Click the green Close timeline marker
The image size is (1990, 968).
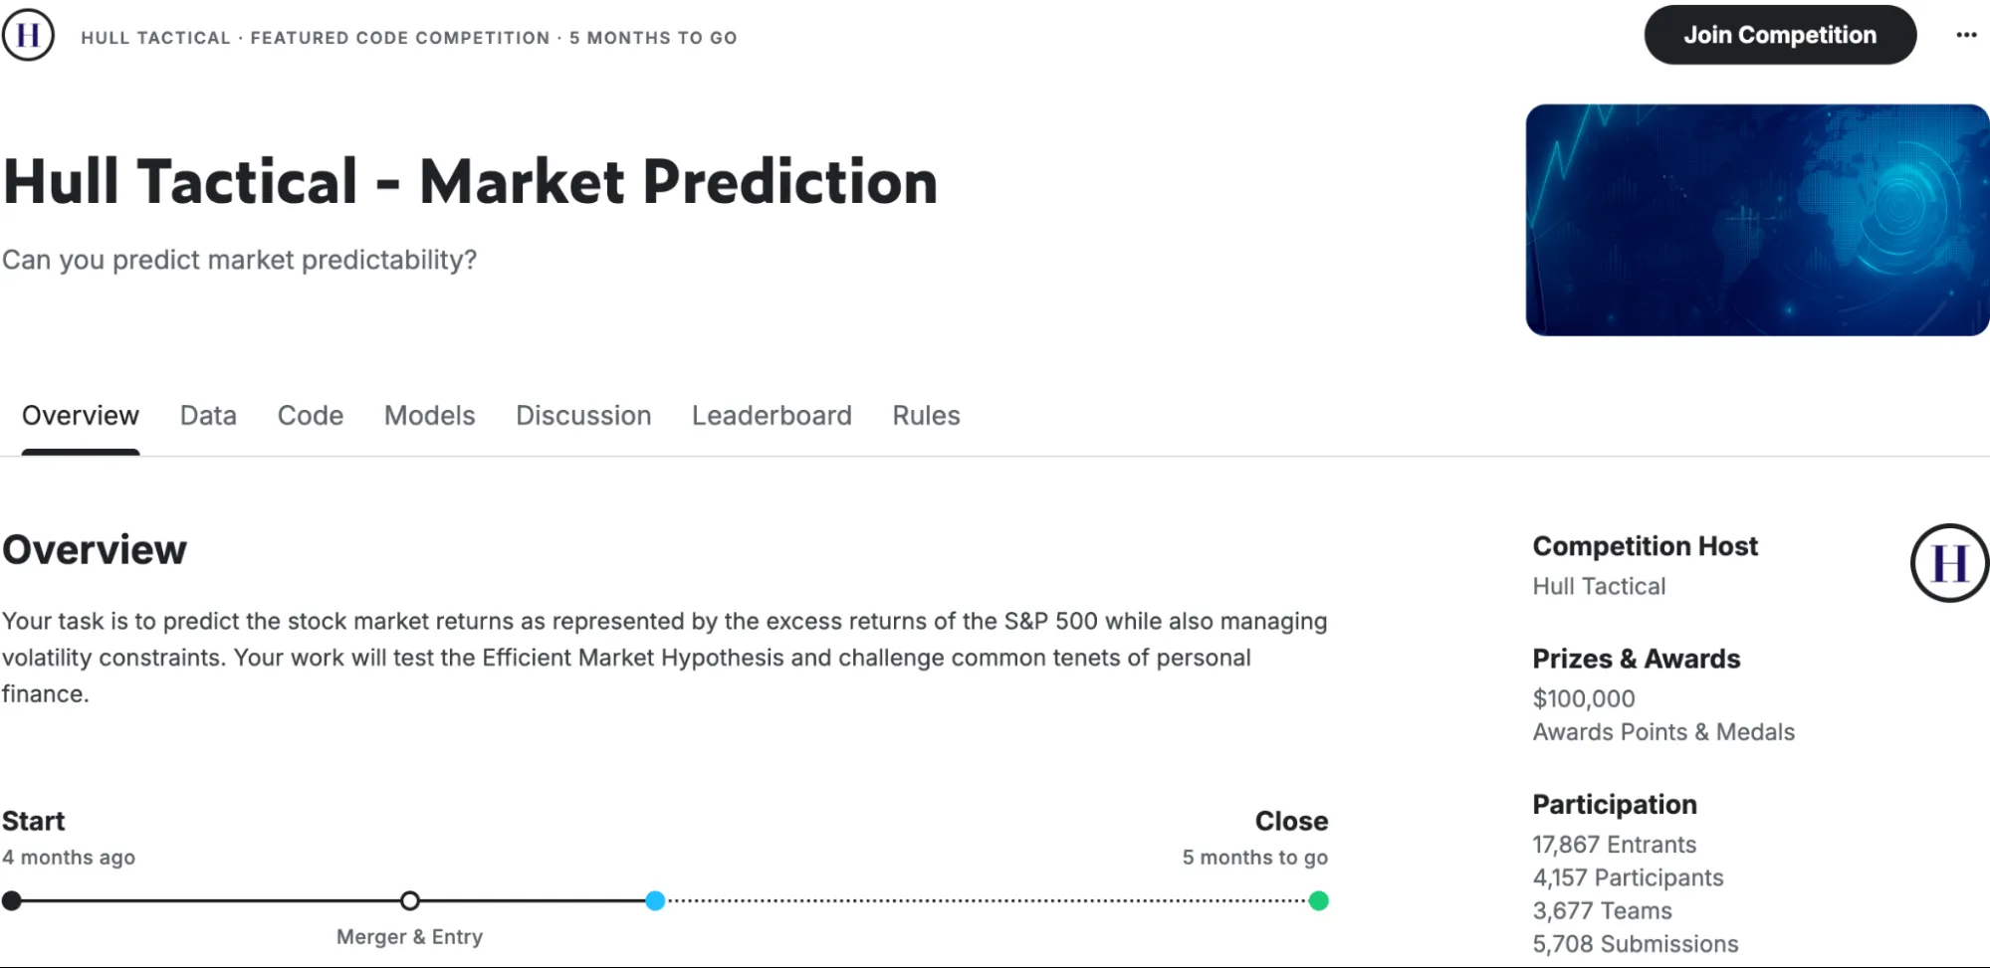[x=1319, y=900]
